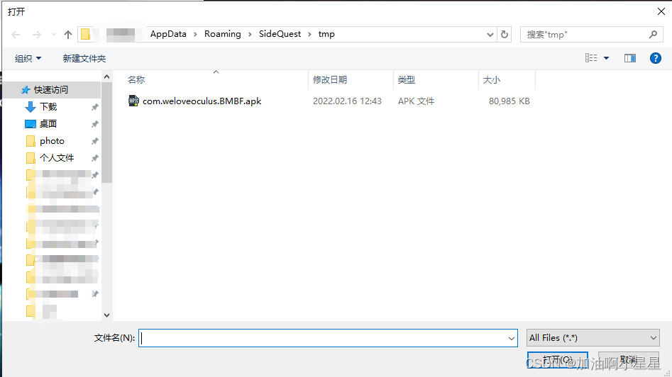Click the blue download arrow icon
This screenshot has width=672, height=377.
point(31,107)
